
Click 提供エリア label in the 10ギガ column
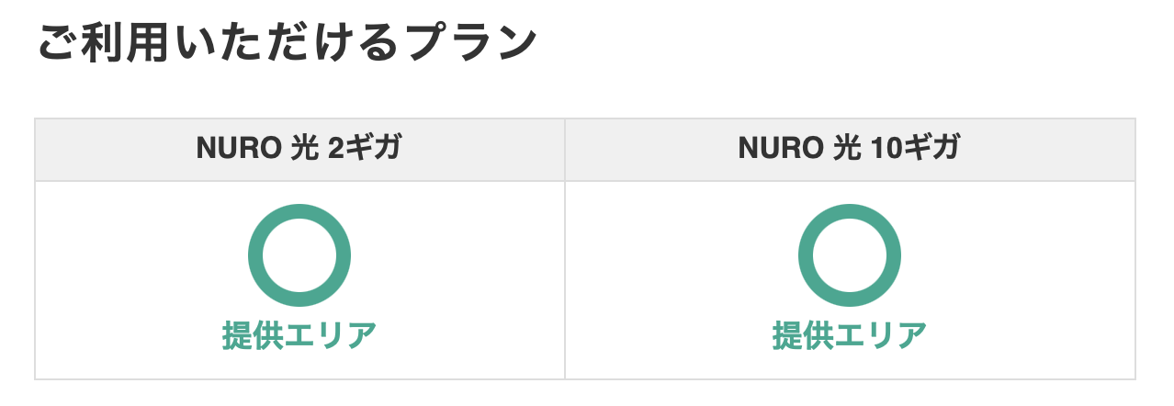(850, 335)
